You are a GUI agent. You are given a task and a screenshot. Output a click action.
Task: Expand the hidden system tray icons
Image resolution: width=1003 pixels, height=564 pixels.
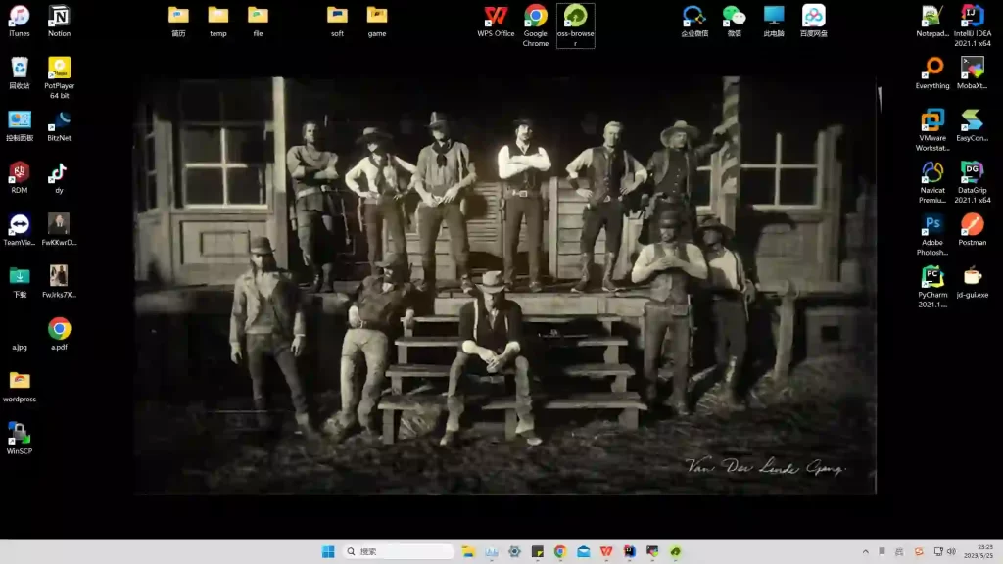click(x=866, y=551)
